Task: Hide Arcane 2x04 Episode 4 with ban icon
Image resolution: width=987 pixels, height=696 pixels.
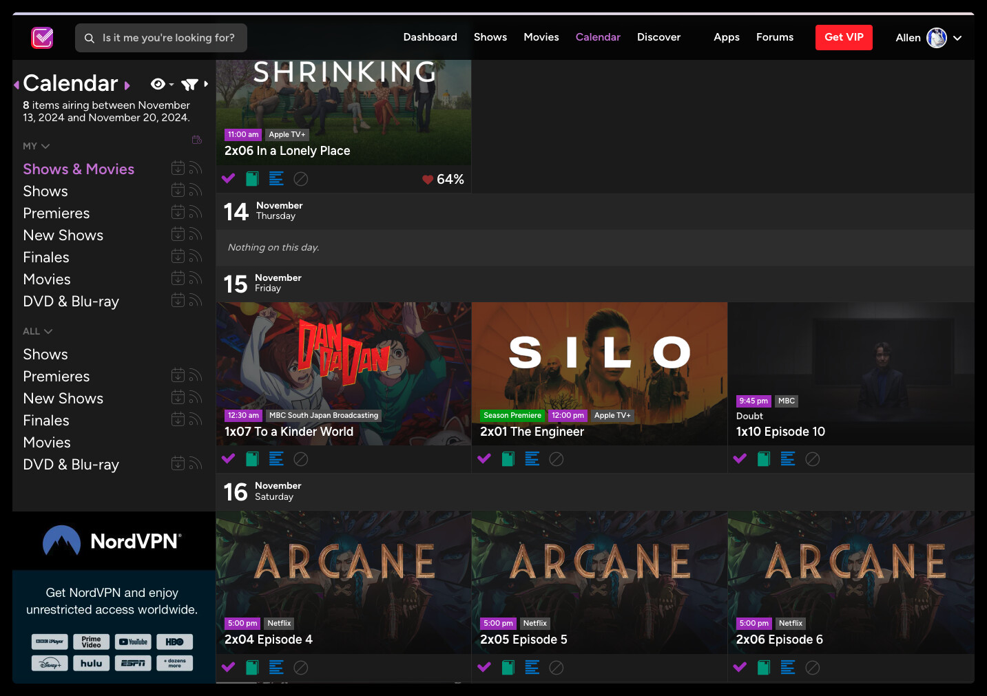Action: coord(301,668)
